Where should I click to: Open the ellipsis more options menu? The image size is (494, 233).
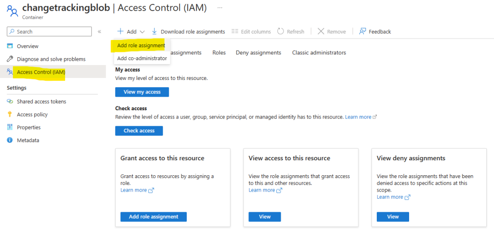point(220,8)
